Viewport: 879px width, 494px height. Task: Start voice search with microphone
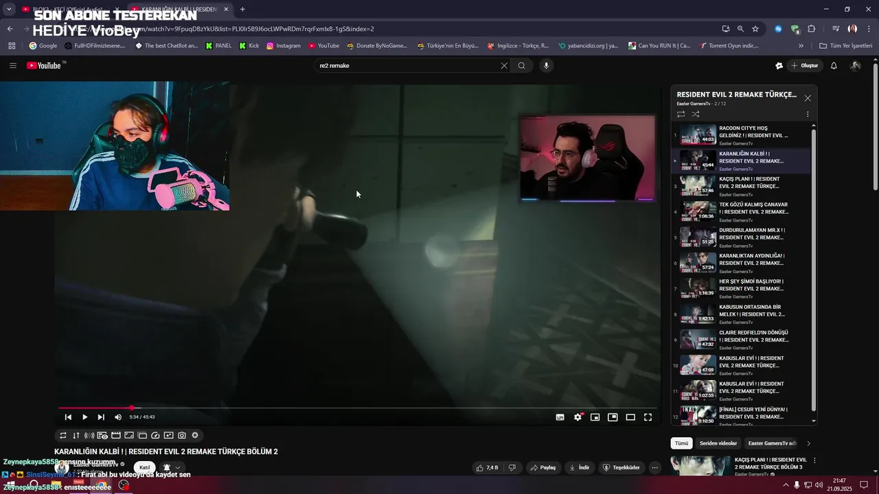point(546,66)
